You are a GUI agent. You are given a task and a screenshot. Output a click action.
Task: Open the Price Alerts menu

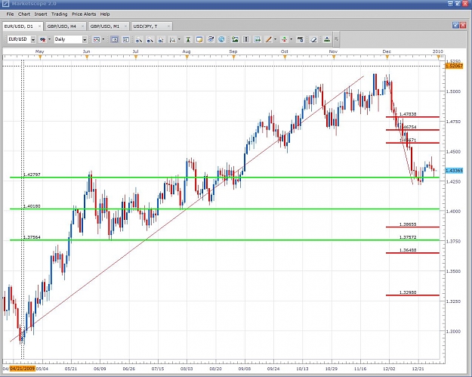[84, 14]
